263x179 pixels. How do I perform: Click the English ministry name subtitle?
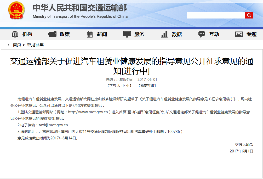pyautogui.click(x=80, y=16)
